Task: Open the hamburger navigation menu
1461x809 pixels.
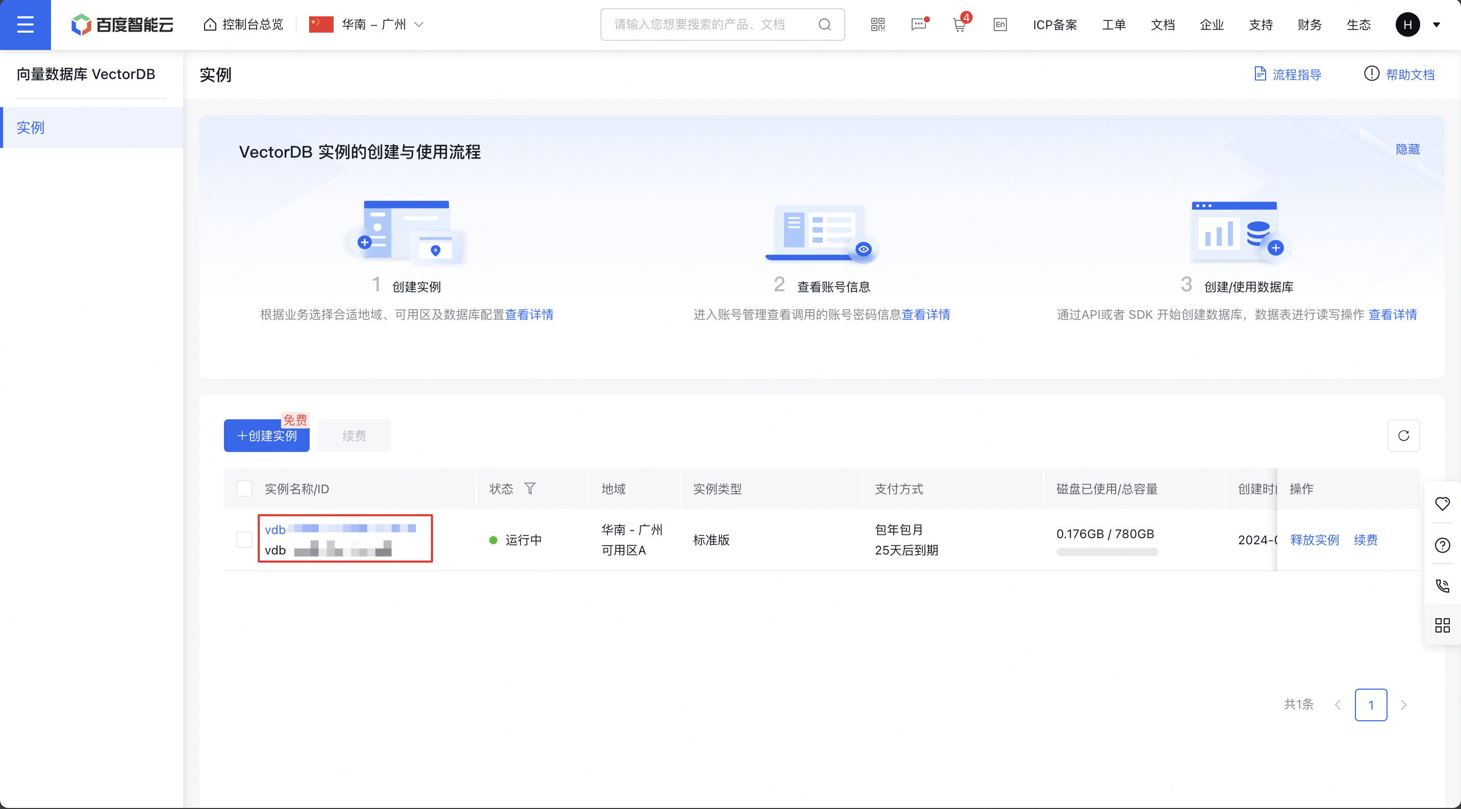Action: (25, 24)
